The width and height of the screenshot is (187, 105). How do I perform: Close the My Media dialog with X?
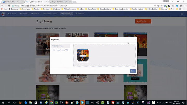[x=135, y=40]
